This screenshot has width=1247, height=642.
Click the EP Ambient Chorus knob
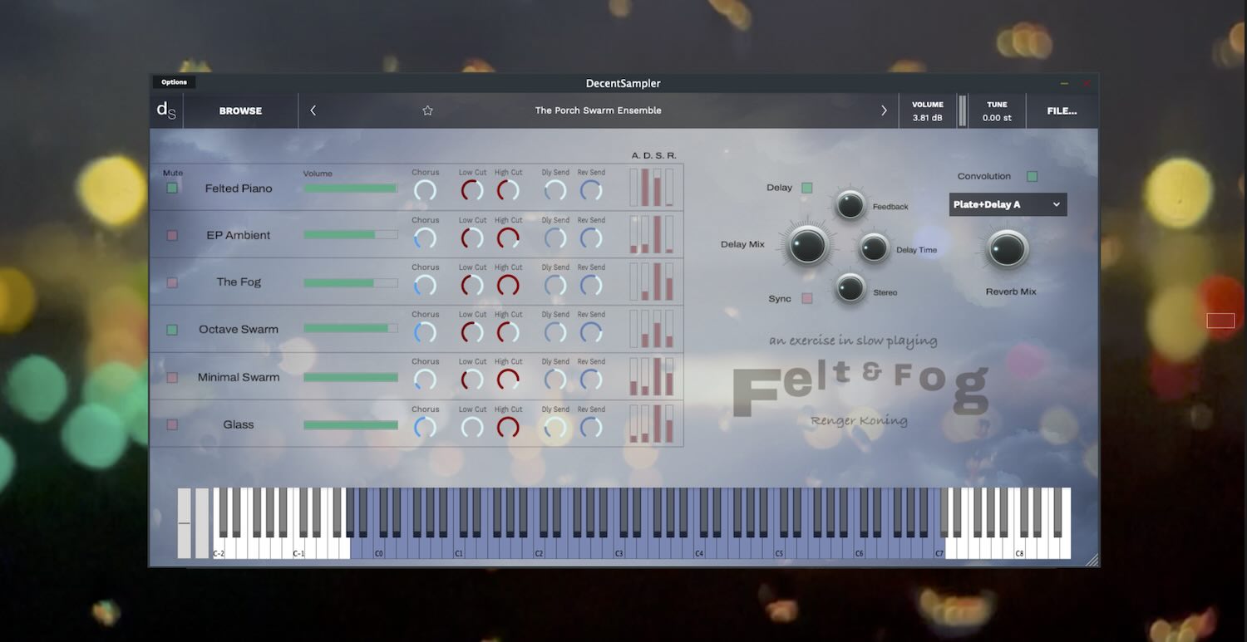pos(425,238)
